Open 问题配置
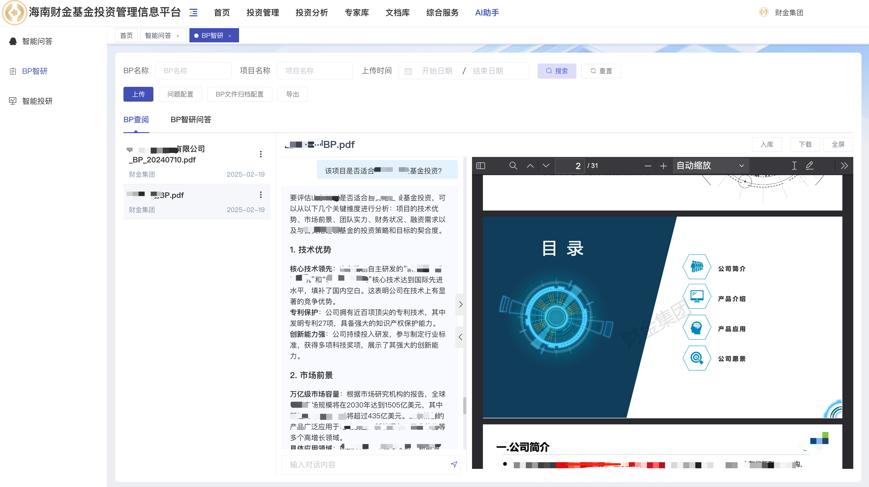Screen dimensions: 869x487 point(180,94)
